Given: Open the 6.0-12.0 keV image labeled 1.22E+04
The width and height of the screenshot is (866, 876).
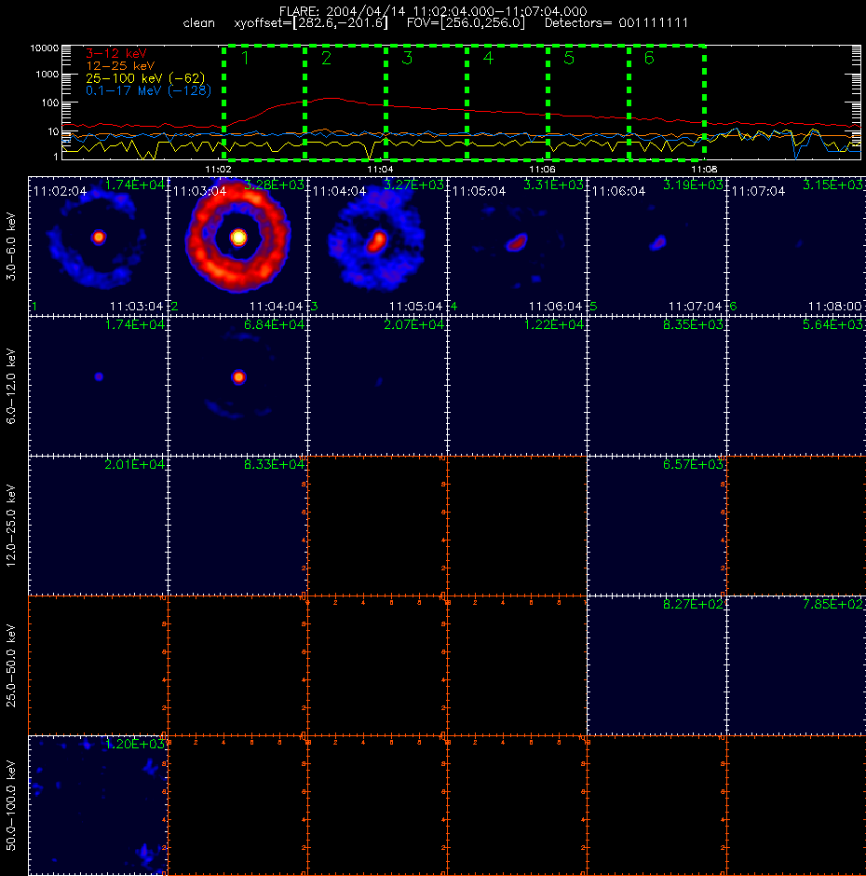Looking at the screenshot, I should pos(517,386).
